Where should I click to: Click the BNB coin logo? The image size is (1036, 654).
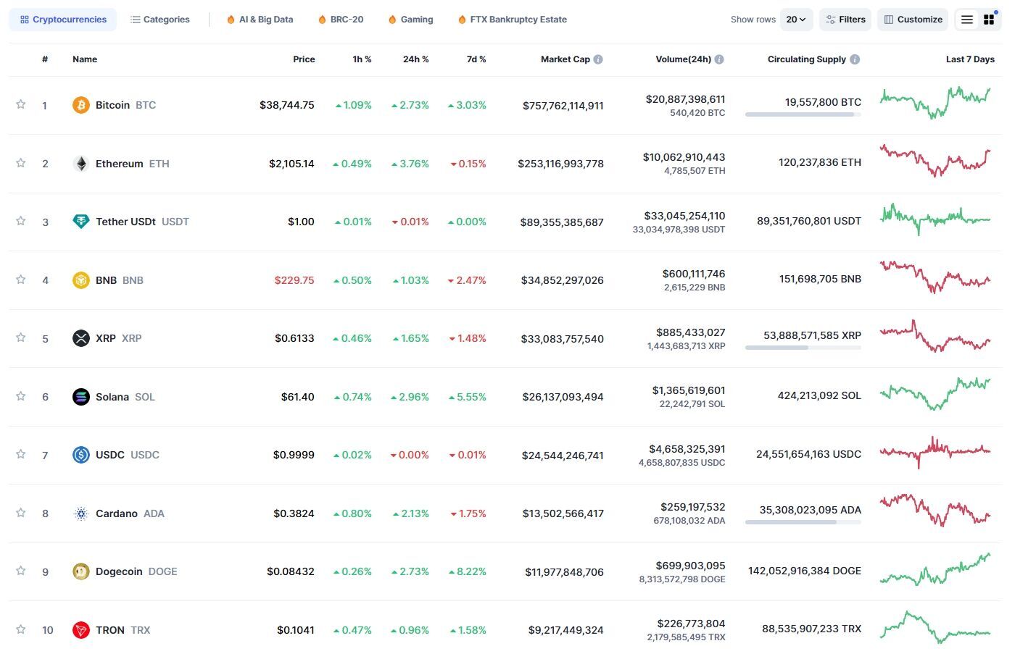click(x=81, y=280)
